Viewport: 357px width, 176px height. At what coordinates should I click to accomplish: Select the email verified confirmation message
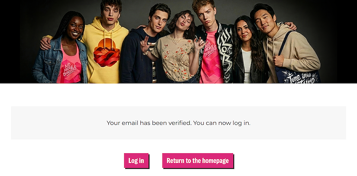tap(178, 123)
